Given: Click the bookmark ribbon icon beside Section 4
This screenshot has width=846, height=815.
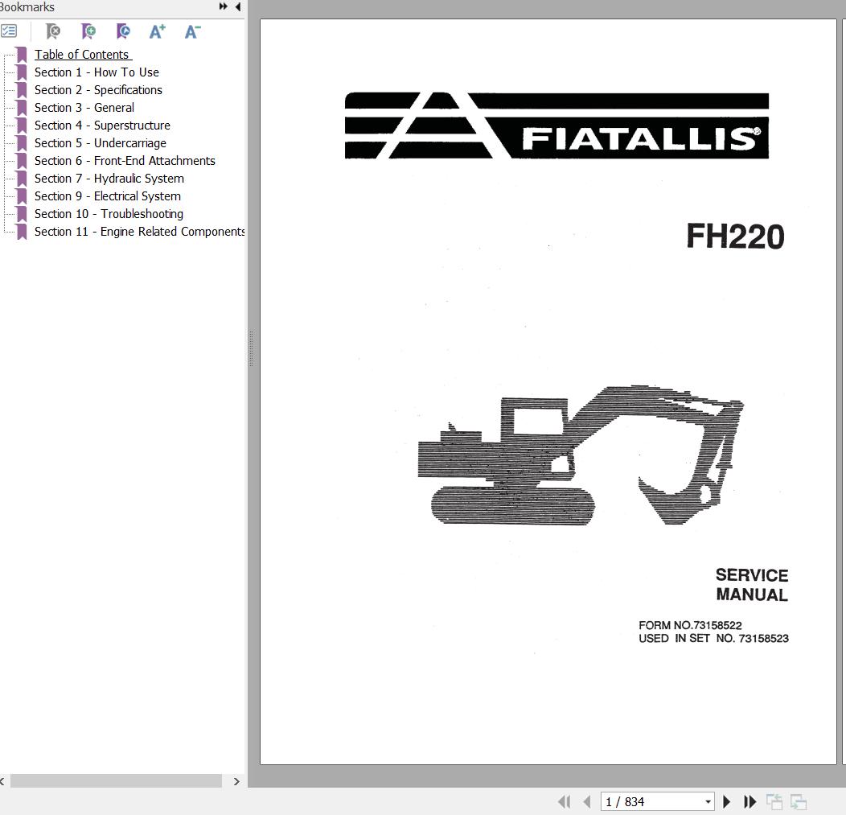Looking at the screenshot, I should (x=22, y=126).
